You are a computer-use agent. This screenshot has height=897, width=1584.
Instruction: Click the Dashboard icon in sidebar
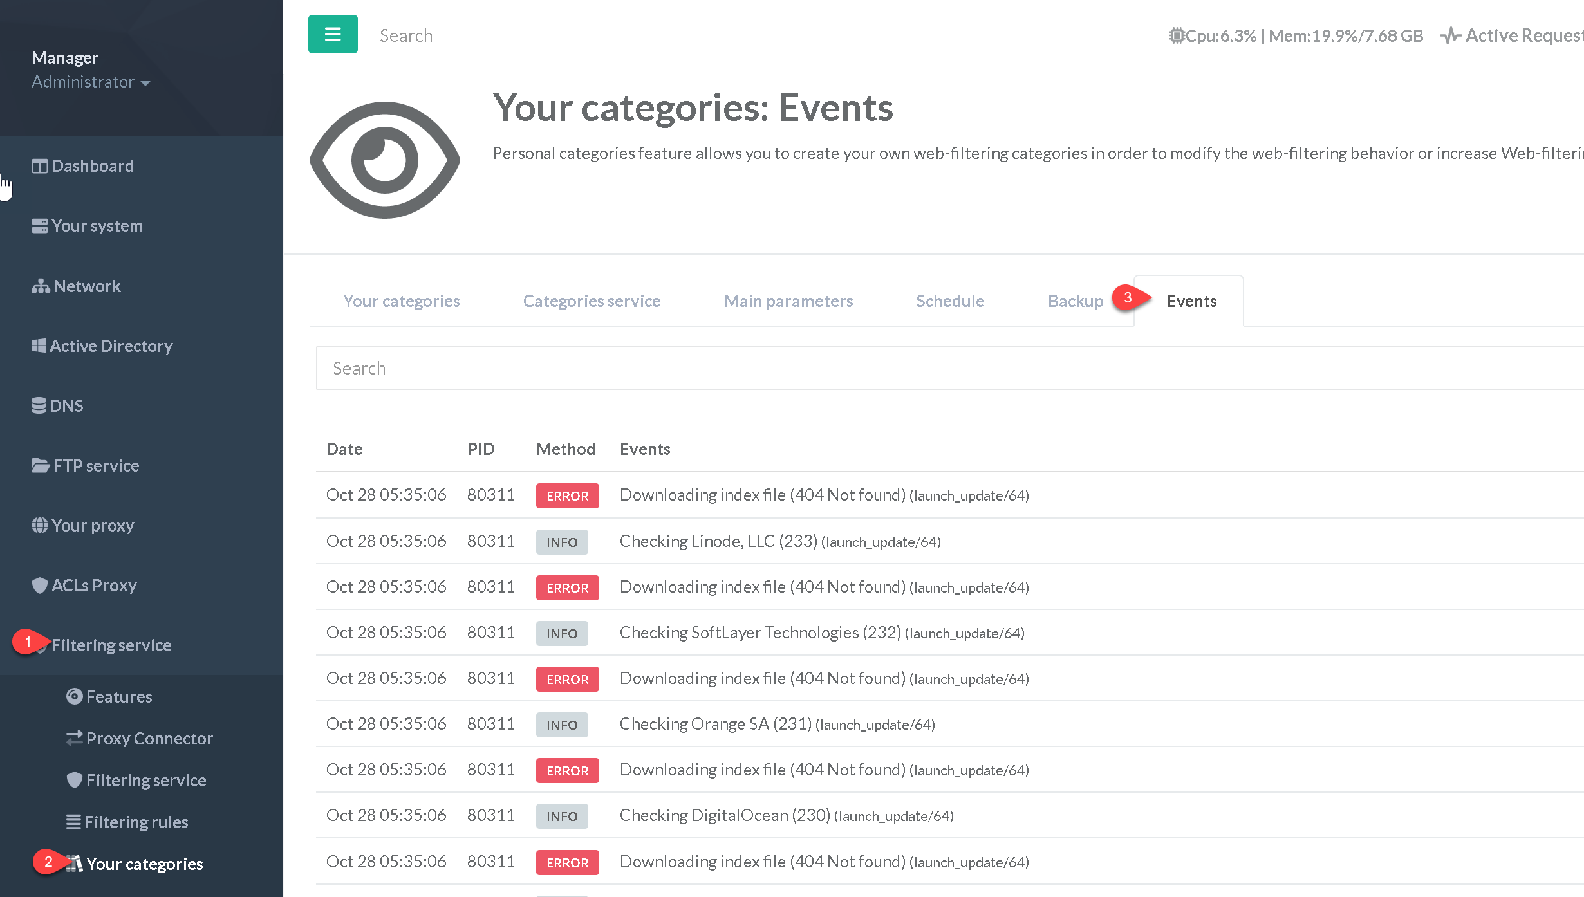[39, 166]
